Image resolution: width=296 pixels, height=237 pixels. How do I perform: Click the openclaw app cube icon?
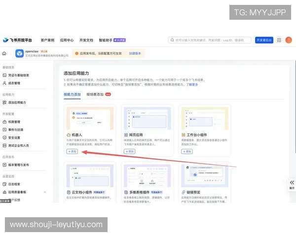(19, 53)
